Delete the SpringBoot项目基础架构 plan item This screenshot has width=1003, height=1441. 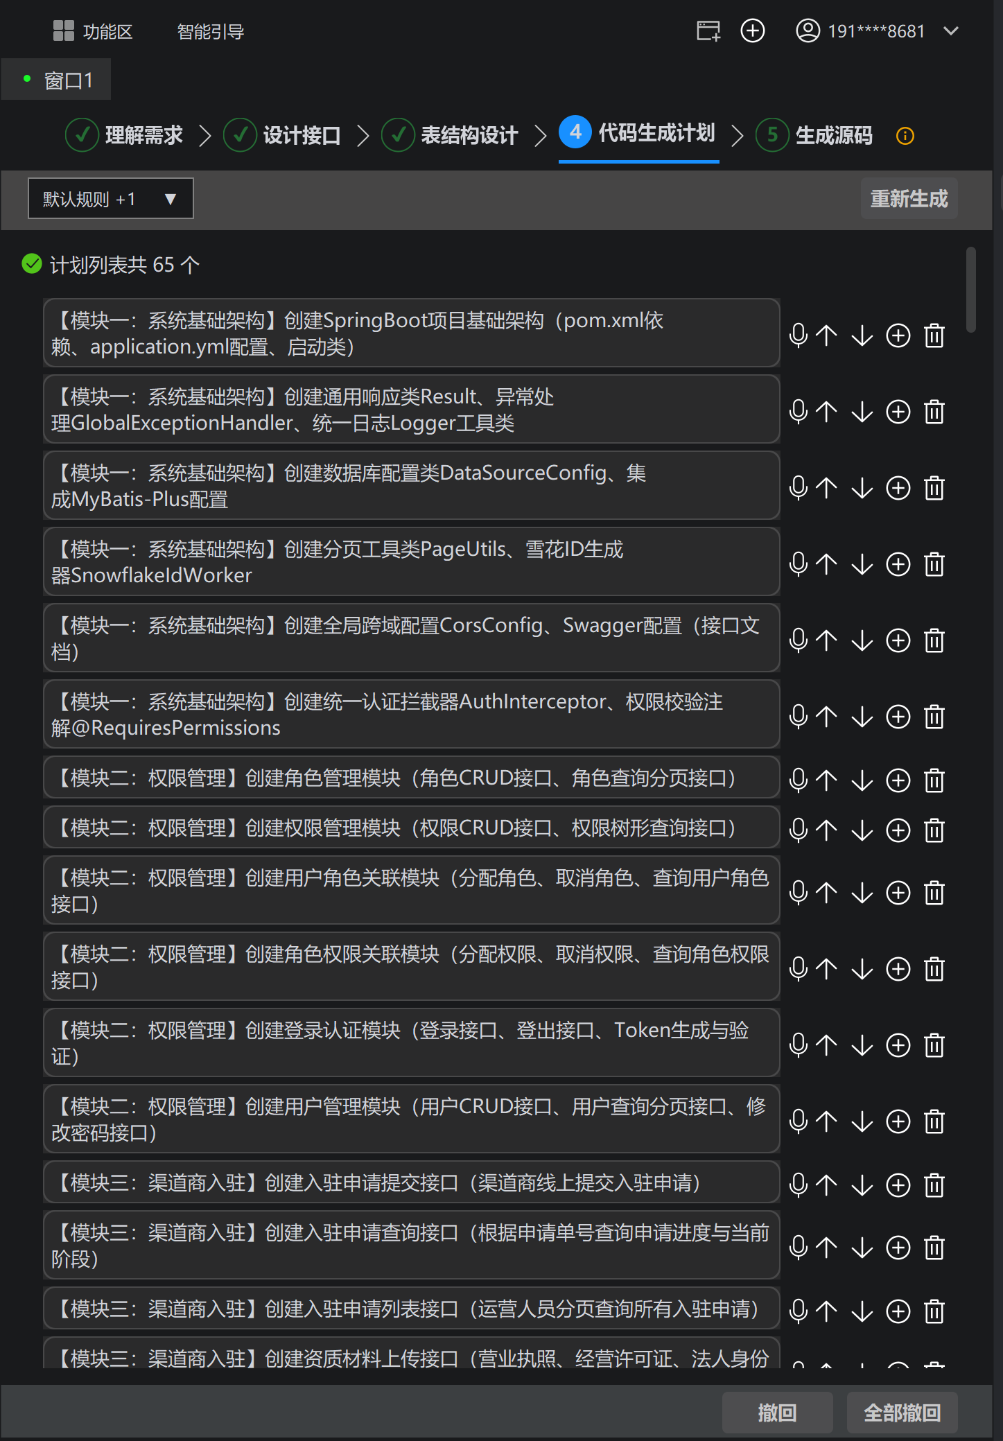(x=934, y=335)
